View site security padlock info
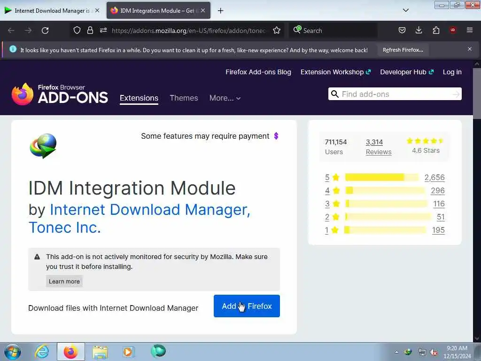 [90, 30]
